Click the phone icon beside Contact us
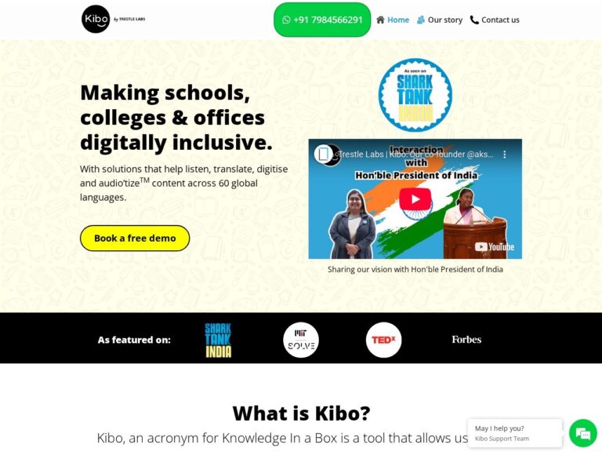The width and height of the screenshot is (602, 452). click(474, 20)
